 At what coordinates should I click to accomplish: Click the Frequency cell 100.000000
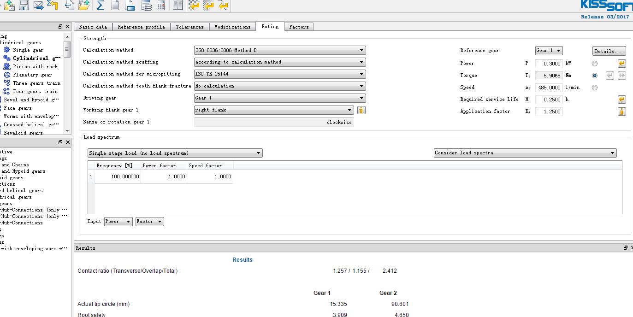[x=118, y=176]
